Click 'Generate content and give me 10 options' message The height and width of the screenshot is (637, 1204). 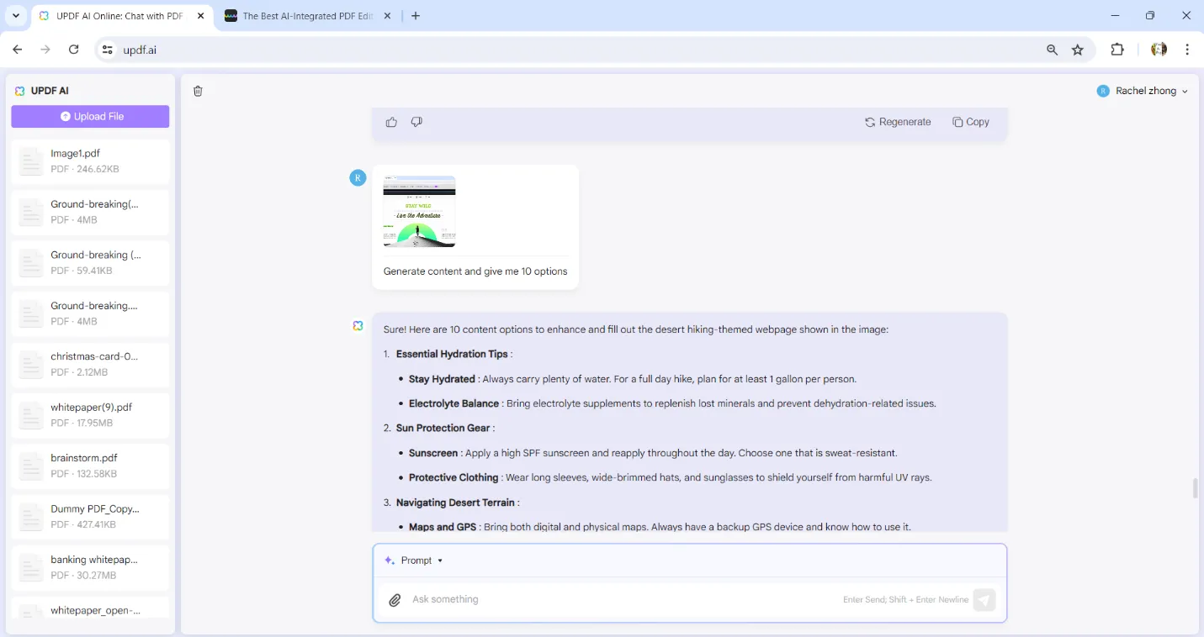(x=475, y=271)
